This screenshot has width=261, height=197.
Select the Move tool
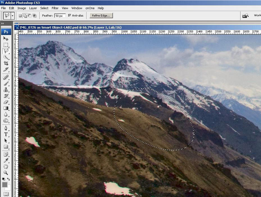6,38
